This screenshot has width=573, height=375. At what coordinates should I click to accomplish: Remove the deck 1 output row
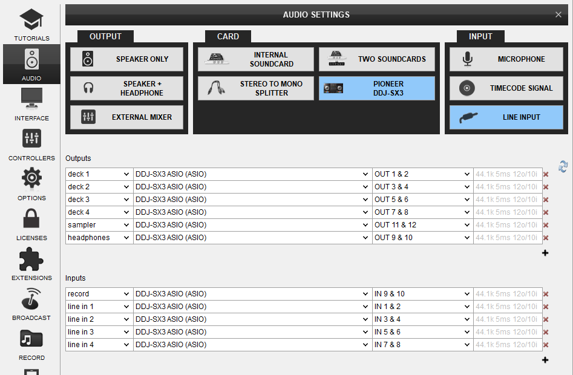(x=546, y=175)
